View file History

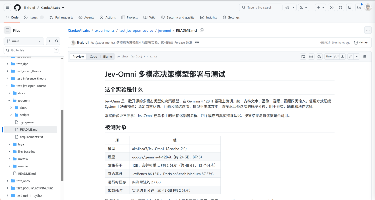pos(361,43)
